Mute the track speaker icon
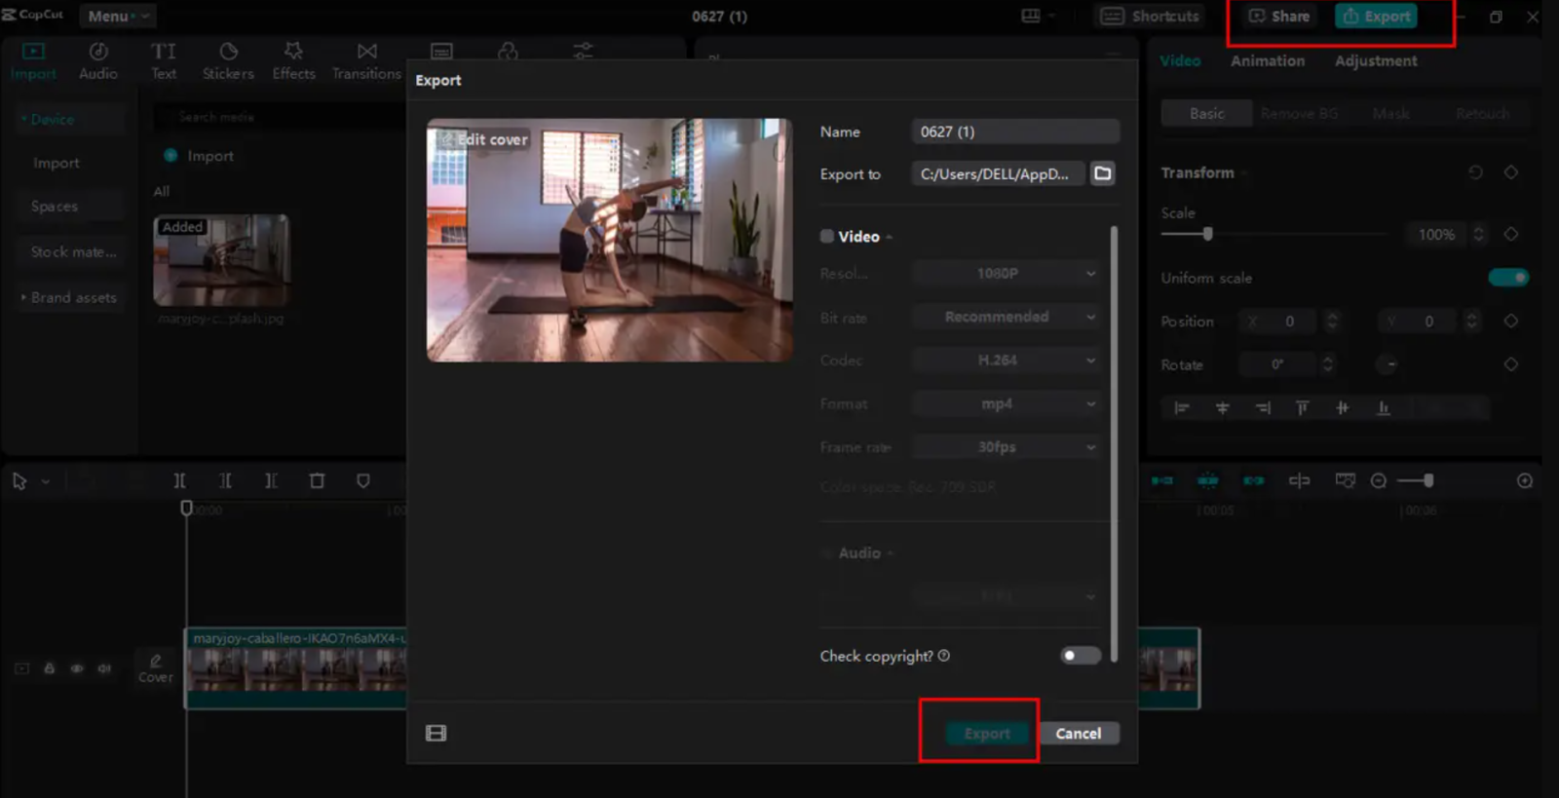This screenshot has width=1559, height=798. pos(104,668)
